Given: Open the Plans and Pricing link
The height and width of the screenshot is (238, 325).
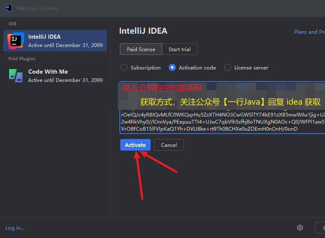Looking at the screenshot, I should [310, 32].
